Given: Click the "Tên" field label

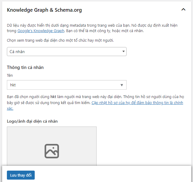Looking at the screenshot, I should tap(10, 76).
